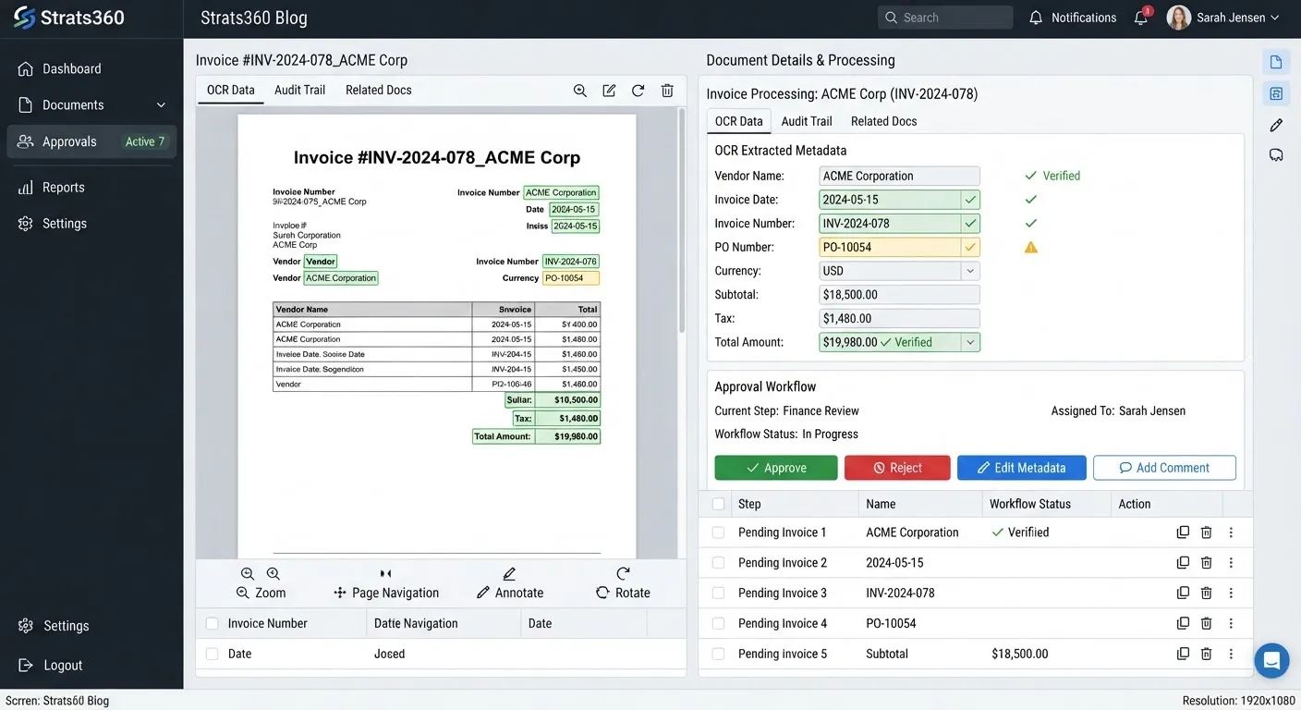The width and height of the screenshot is (1301, 710).
Task: Tick the checkbox in the Date row
Action: 212,654
